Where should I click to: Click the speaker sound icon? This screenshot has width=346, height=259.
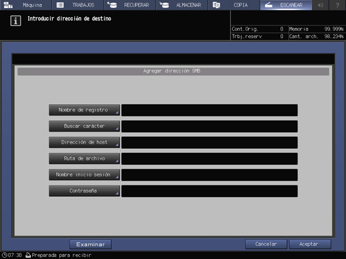(321, 5)
